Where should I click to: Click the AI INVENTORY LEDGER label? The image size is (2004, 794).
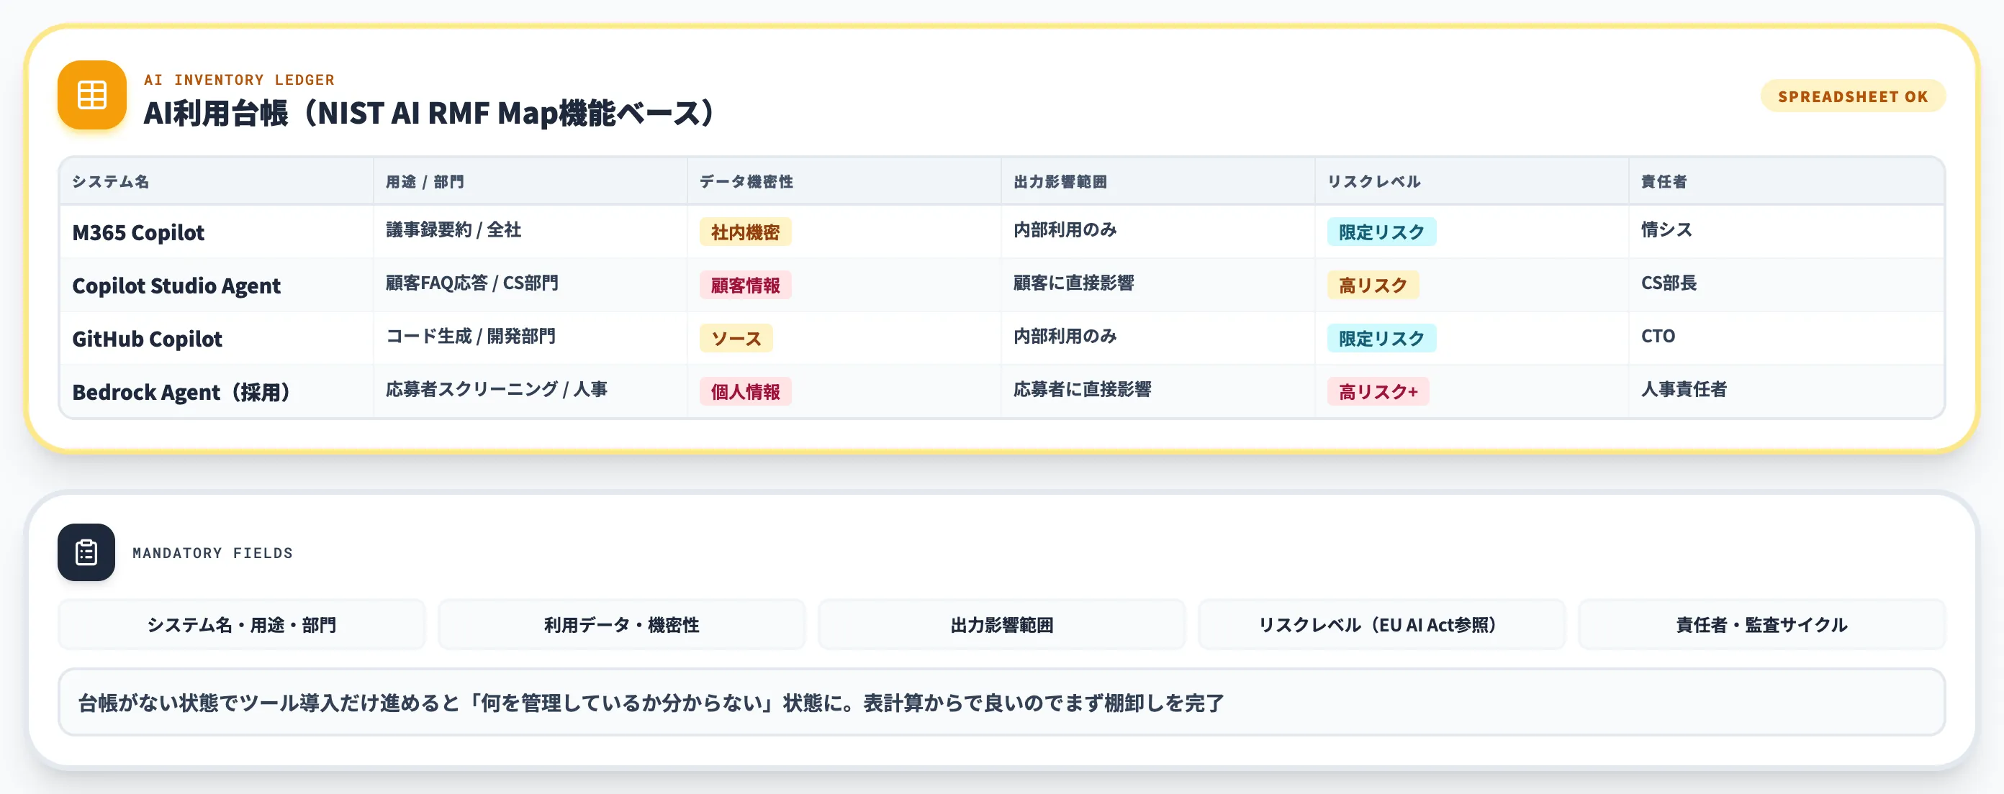coord(239,79)
